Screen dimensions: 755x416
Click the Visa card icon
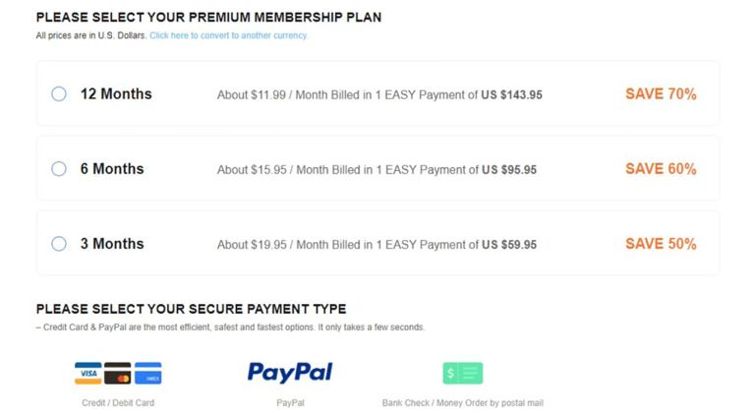pos(88,374)
